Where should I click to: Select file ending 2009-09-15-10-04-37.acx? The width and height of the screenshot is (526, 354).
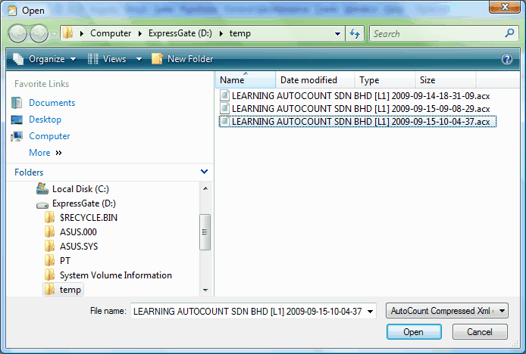coord(358,122)
